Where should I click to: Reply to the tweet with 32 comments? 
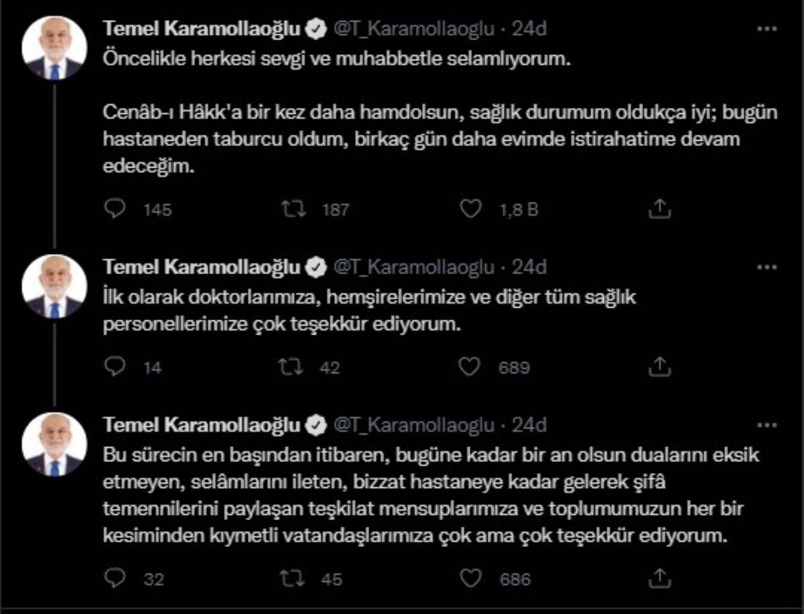pos(117,578)
